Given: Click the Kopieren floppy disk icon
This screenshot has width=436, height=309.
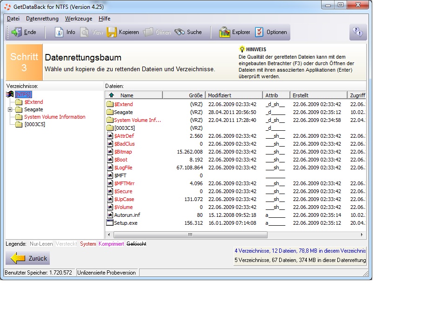Looking at the screenshot, I should pos(112,32).
